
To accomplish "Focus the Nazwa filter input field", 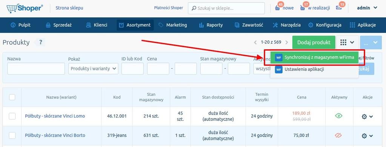I will tap(36, 69).
